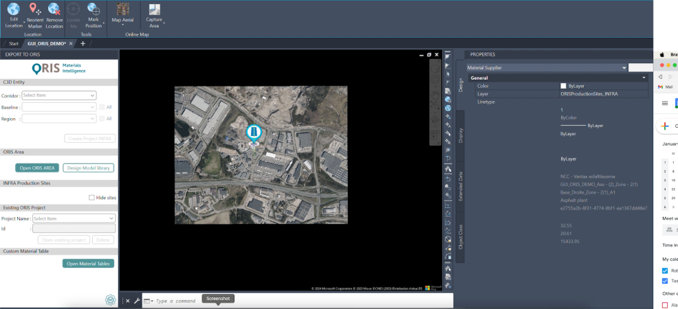Click the white ByLayer color swatch
This screenshot has width=678, height=309.
(x=563, y=86)
